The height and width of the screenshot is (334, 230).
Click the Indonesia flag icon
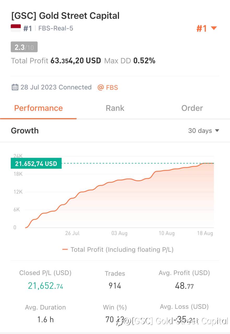16,28
